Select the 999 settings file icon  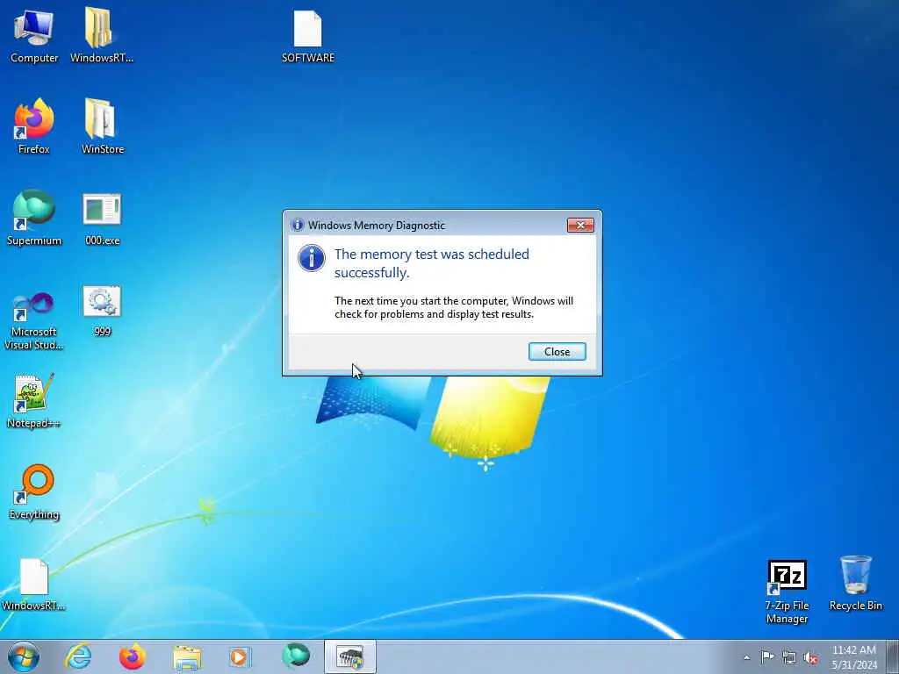pos(102,311)
